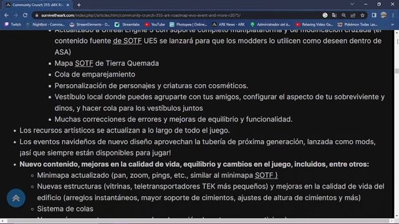Screen dimensions: 399x224
Task: View site security lock information
Action: coord(37,15)
